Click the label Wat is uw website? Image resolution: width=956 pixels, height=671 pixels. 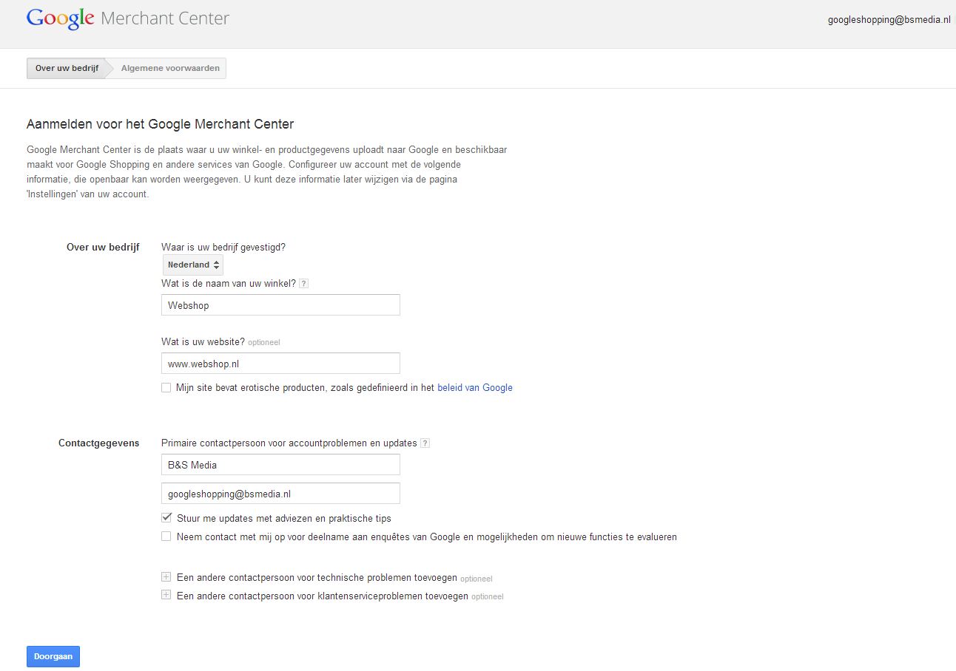[203, 342]
